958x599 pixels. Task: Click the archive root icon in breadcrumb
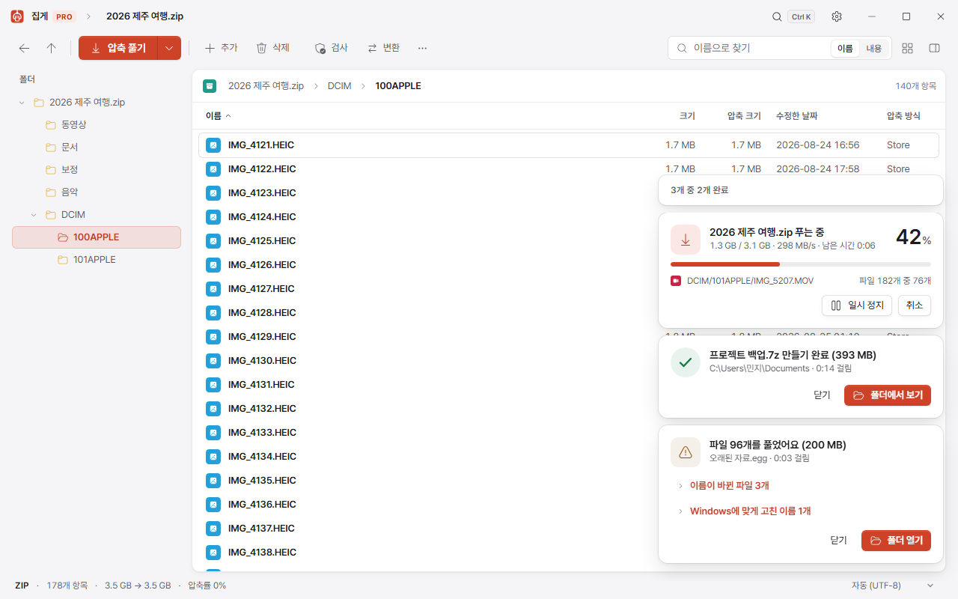click(210, 86)
